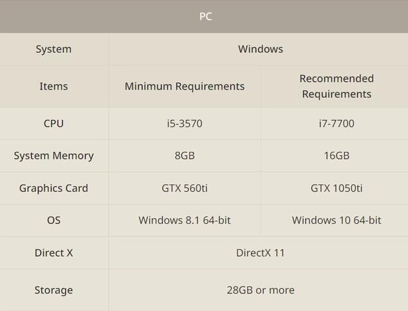Viewport: 408px width, 311px height.
Task: Click the Windows 10 64-bit cell
Action: pos(336,220)
